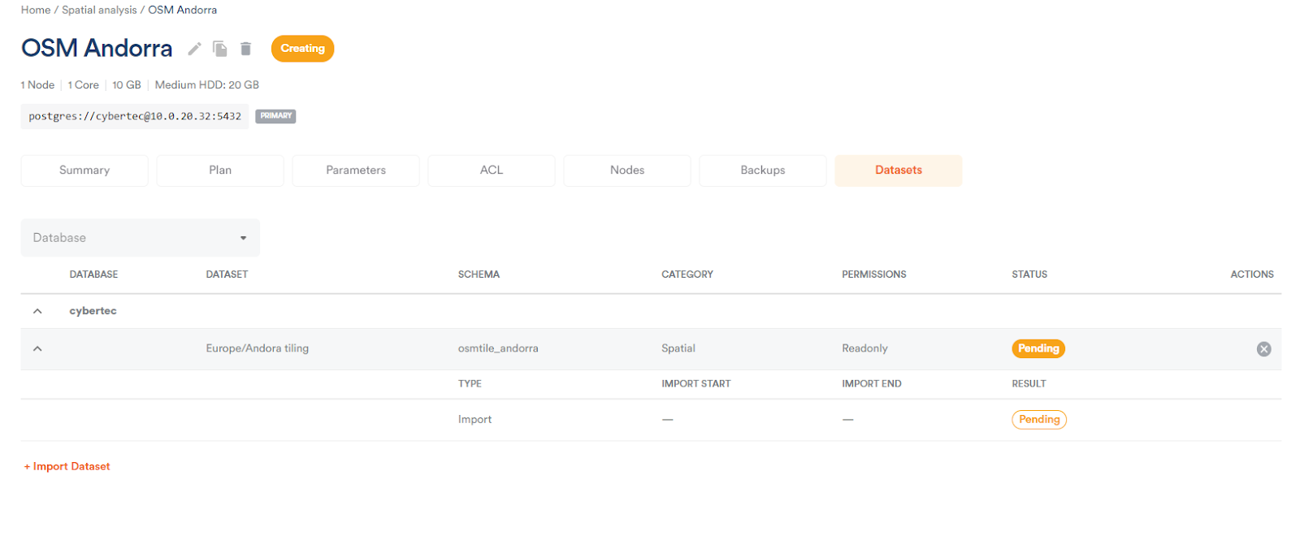Click the 'OSM Andorra' breadcrumb text

coord(183,10)
